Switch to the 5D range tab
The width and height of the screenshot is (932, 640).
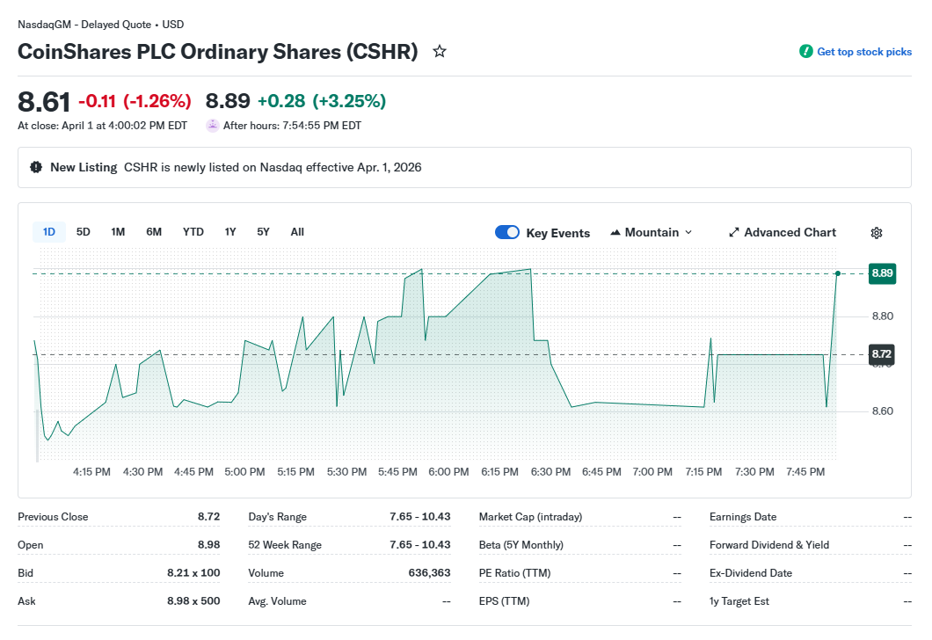[x=84, y=232]
